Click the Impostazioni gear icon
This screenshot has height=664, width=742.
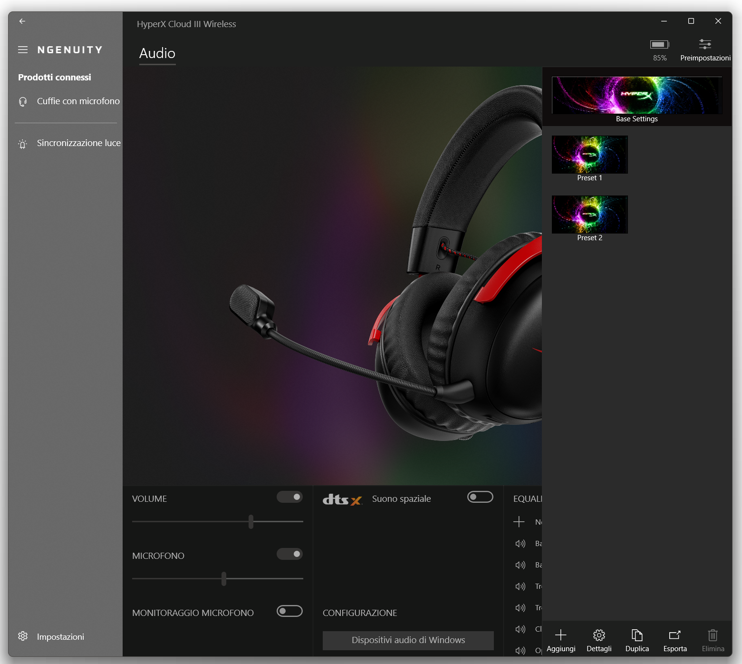pyautogui.click(x=23, y=636)
